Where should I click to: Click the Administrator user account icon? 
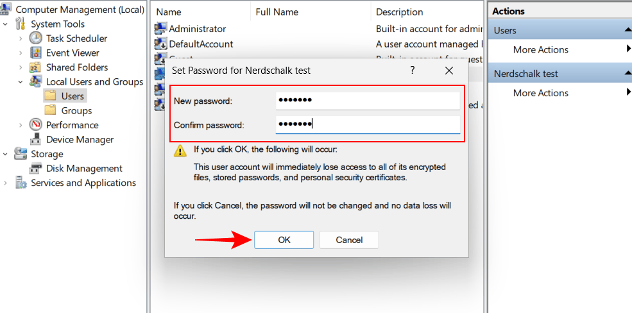160,29
